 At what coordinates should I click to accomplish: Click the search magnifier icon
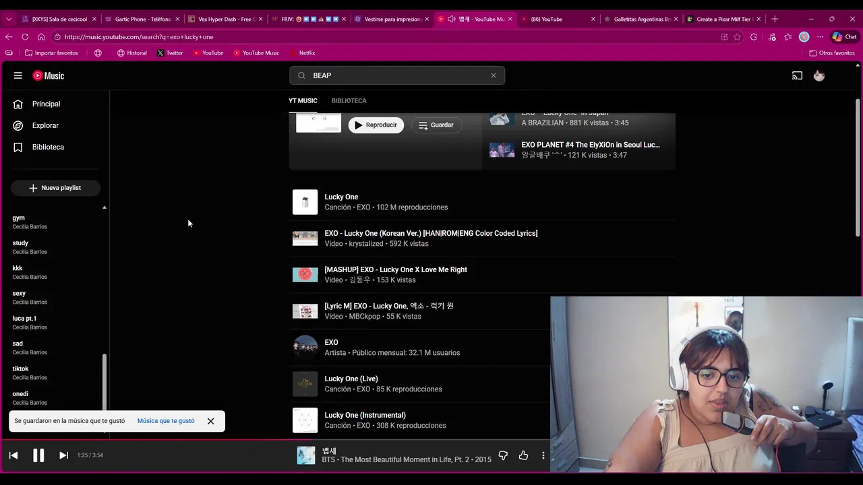click(301, 75)
